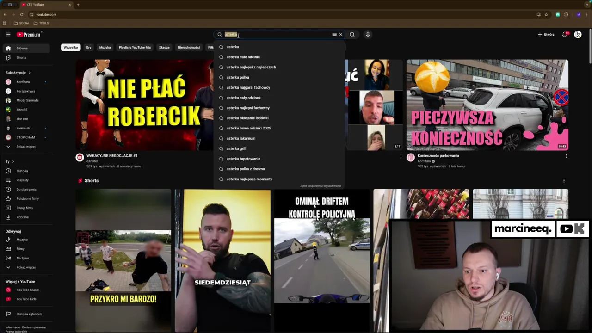Viewport: 592px width, 333px height.
Task: Open Na żywo live section
Action: pyautogui.click(x=27, y=258)
